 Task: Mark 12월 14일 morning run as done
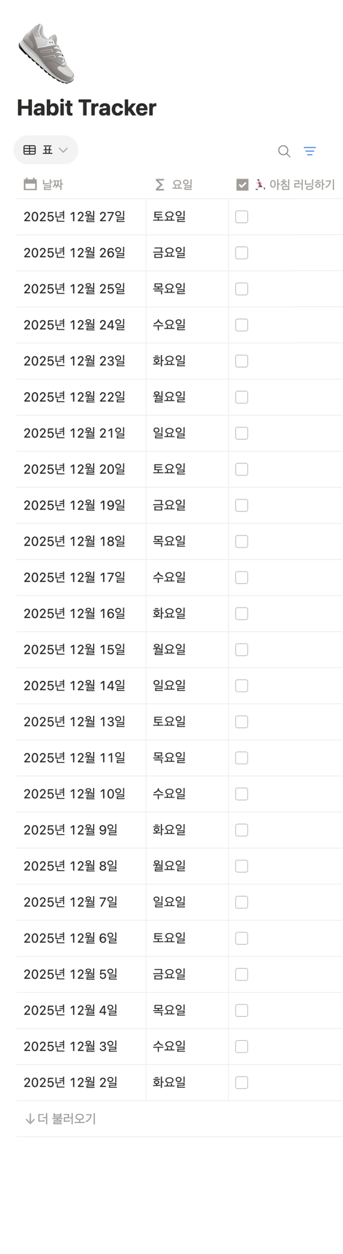(x=241, y=686)
